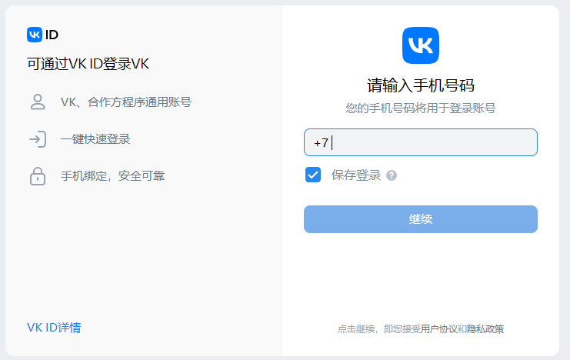Click the quick login arrow icon
Image resolution: width=570 pixels, height=360 pixels.
(x=37, y=139)
